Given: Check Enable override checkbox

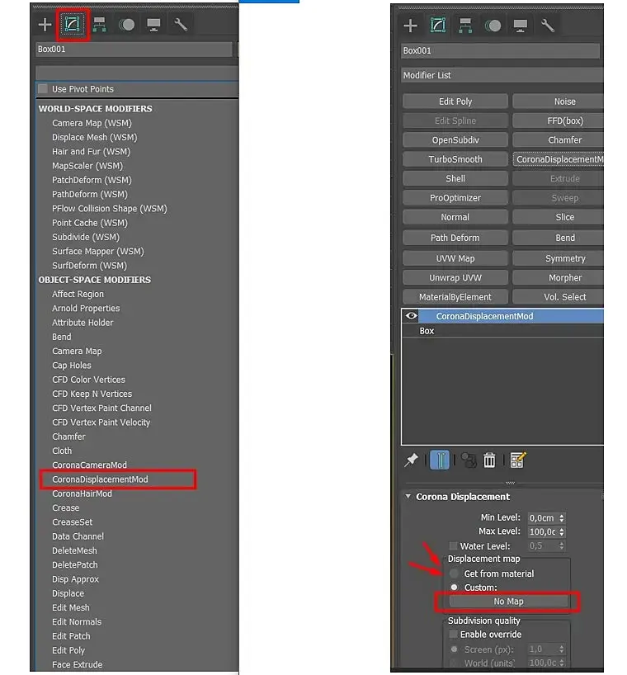Looking at the screenshot, I should 453,634.
